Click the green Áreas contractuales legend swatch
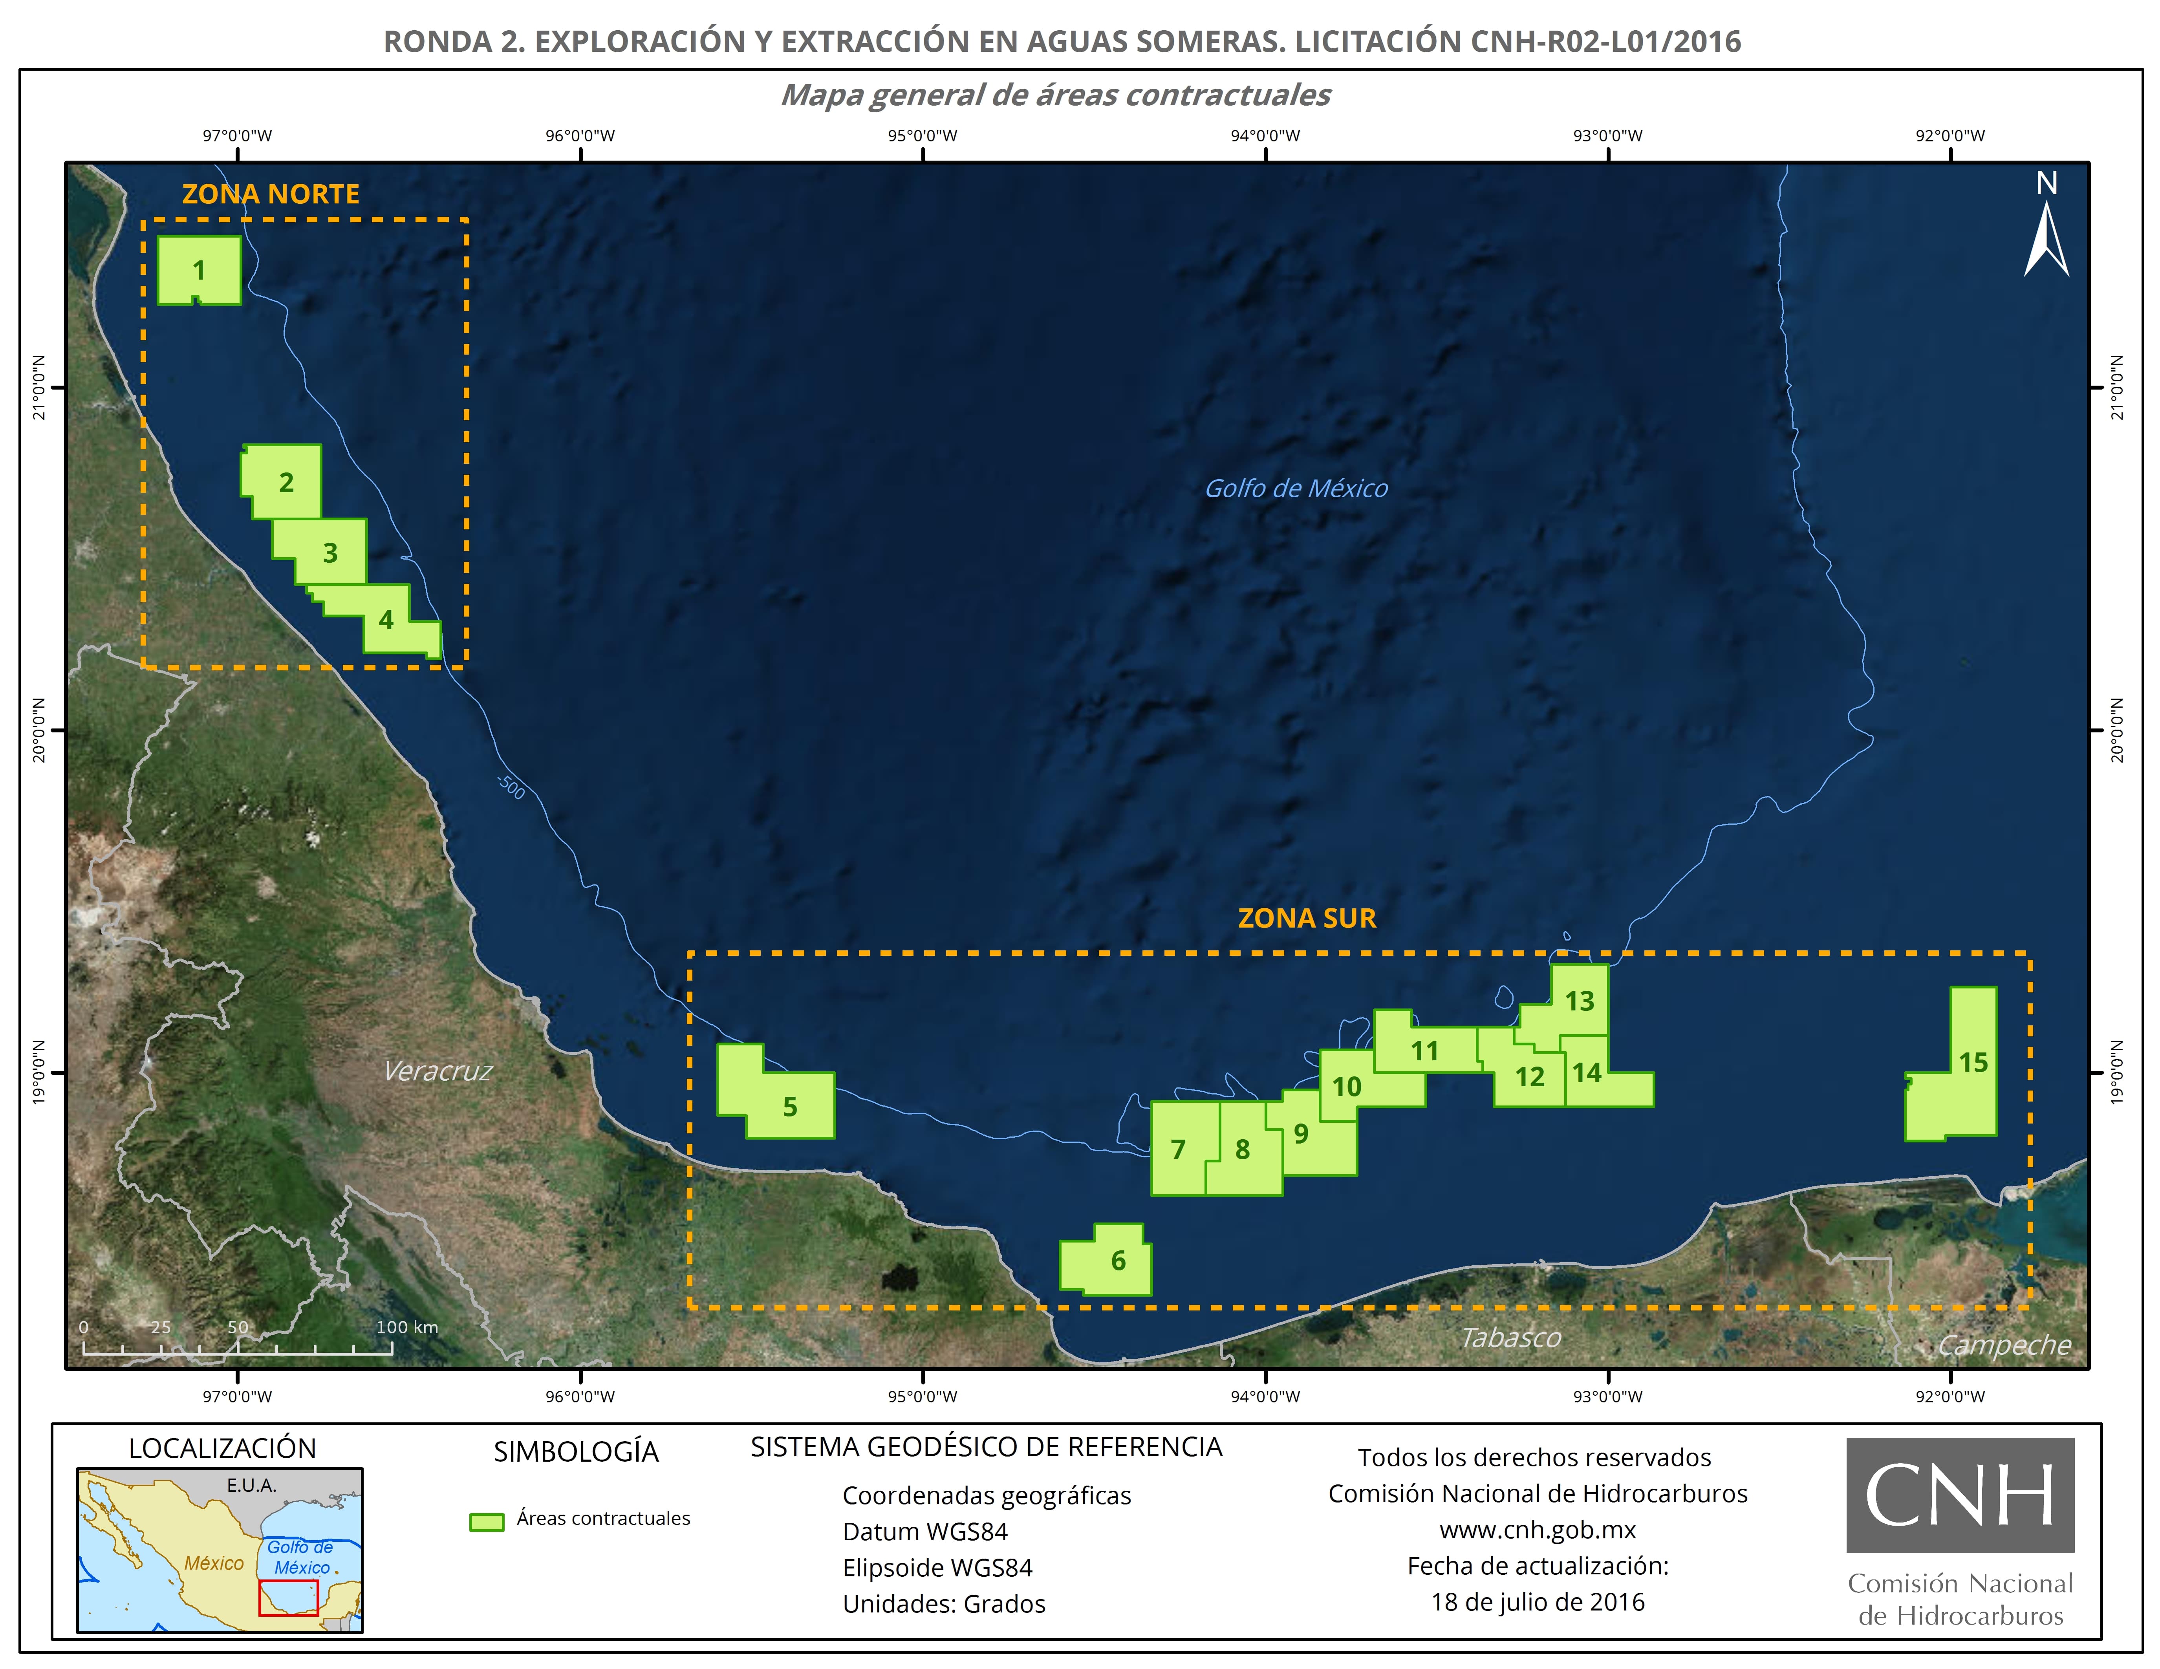The image size is (2160, 1669). tap(487, 1522)
